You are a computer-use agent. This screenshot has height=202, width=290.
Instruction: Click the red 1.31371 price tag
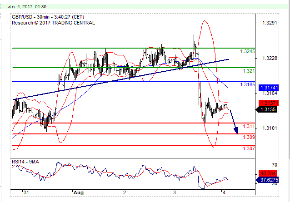pyautogui.click(x=269, y=103)
